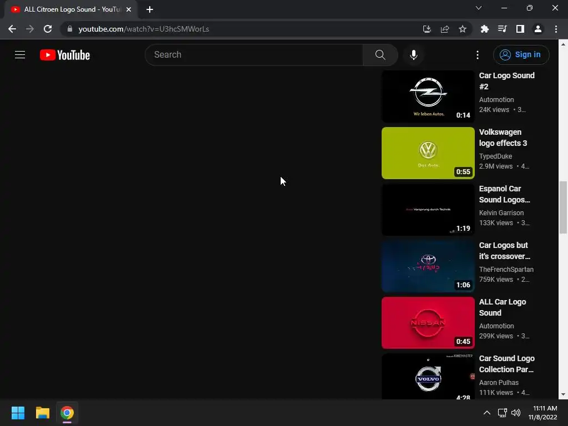Click the page vertical scrollbar thumb

click(563, 207)
